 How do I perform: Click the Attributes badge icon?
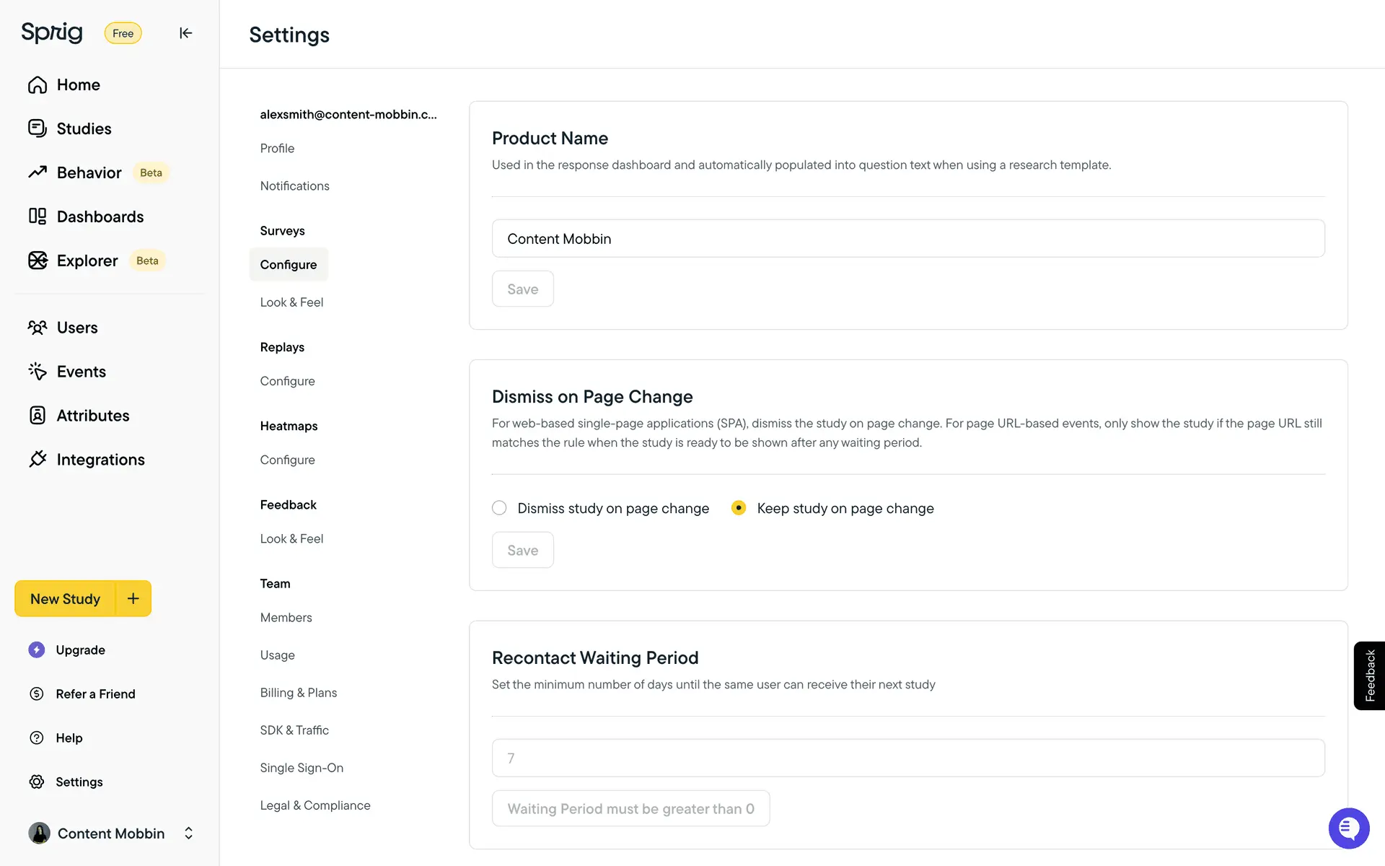(38, 416)
